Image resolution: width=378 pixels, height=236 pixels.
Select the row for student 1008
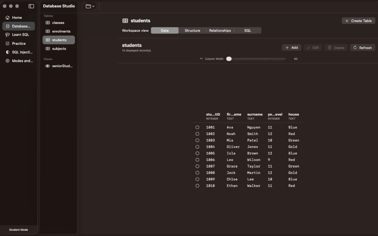click(x=197, y=173)
